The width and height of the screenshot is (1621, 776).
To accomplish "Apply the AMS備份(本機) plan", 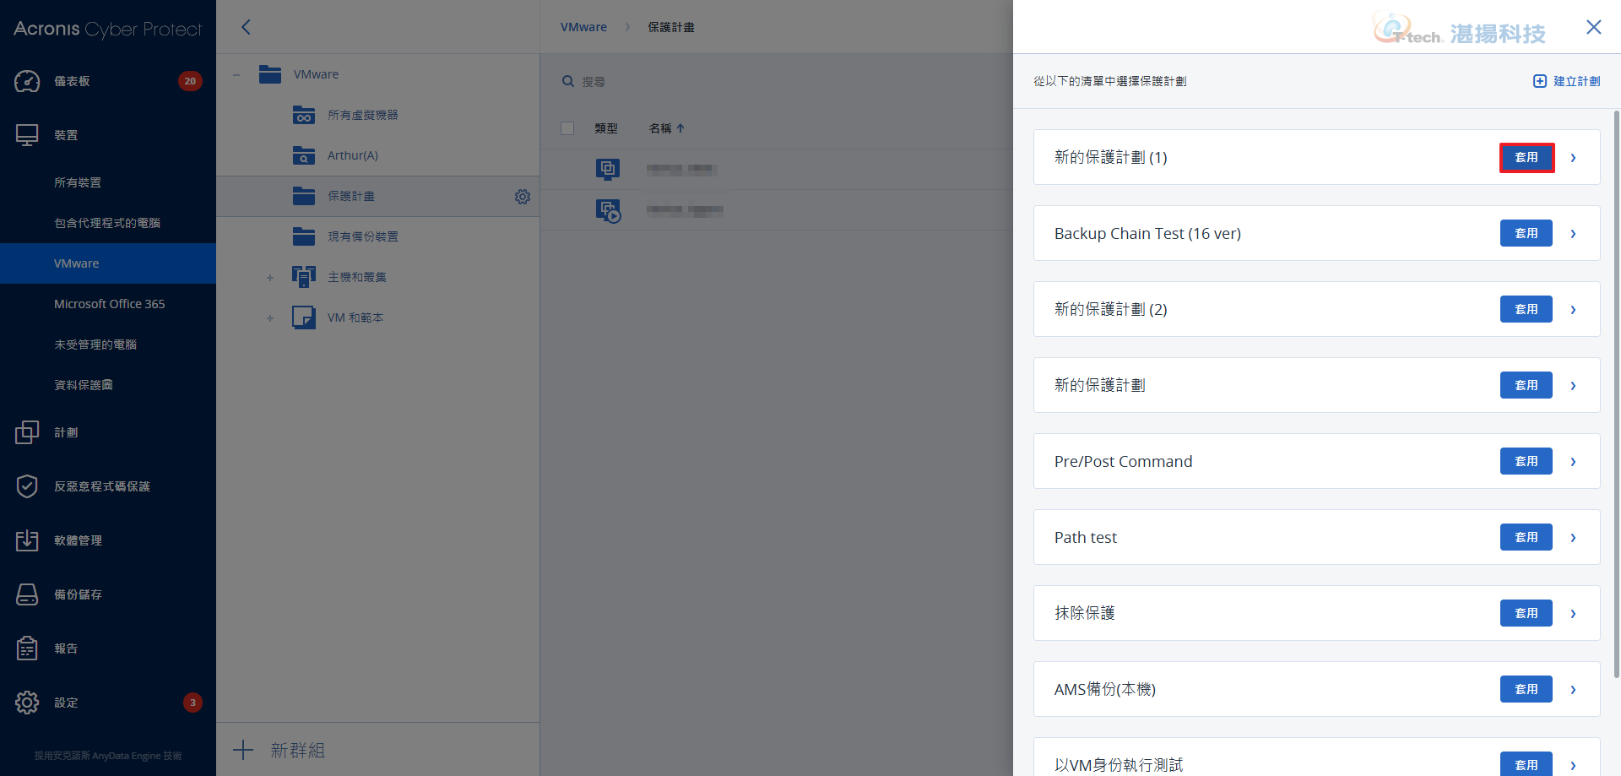I will [x=1526, y=689].
